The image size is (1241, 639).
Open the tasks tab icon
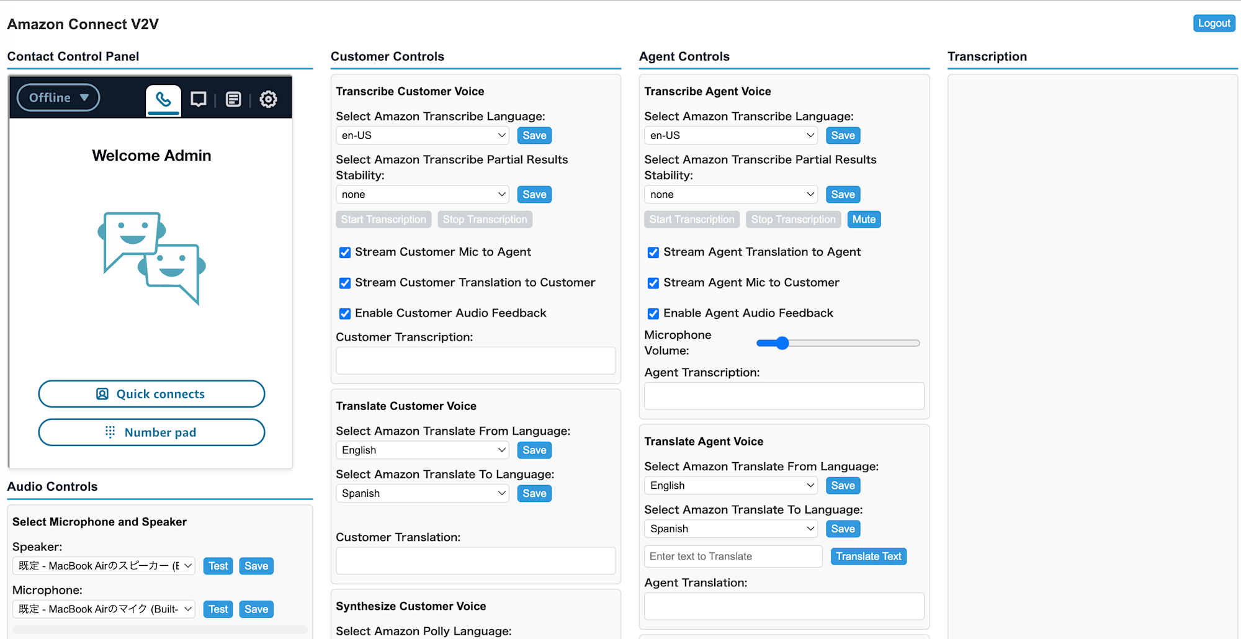(x=233, y=99)
